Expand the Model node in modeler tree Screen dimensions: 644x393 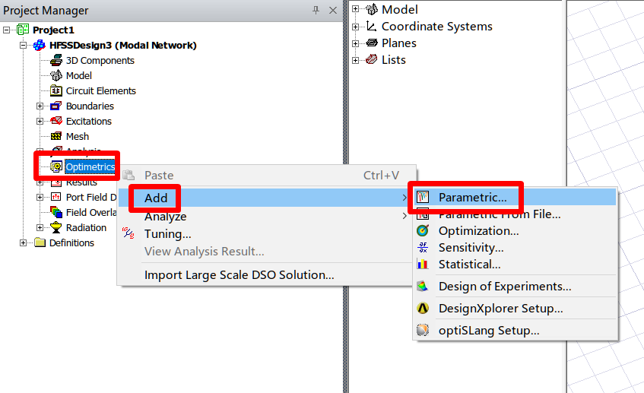click(x=356, y=9)
